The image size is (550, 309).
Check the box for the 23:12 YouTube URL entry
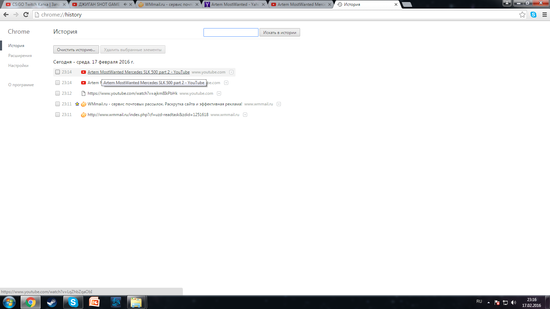tap(58, 93)
